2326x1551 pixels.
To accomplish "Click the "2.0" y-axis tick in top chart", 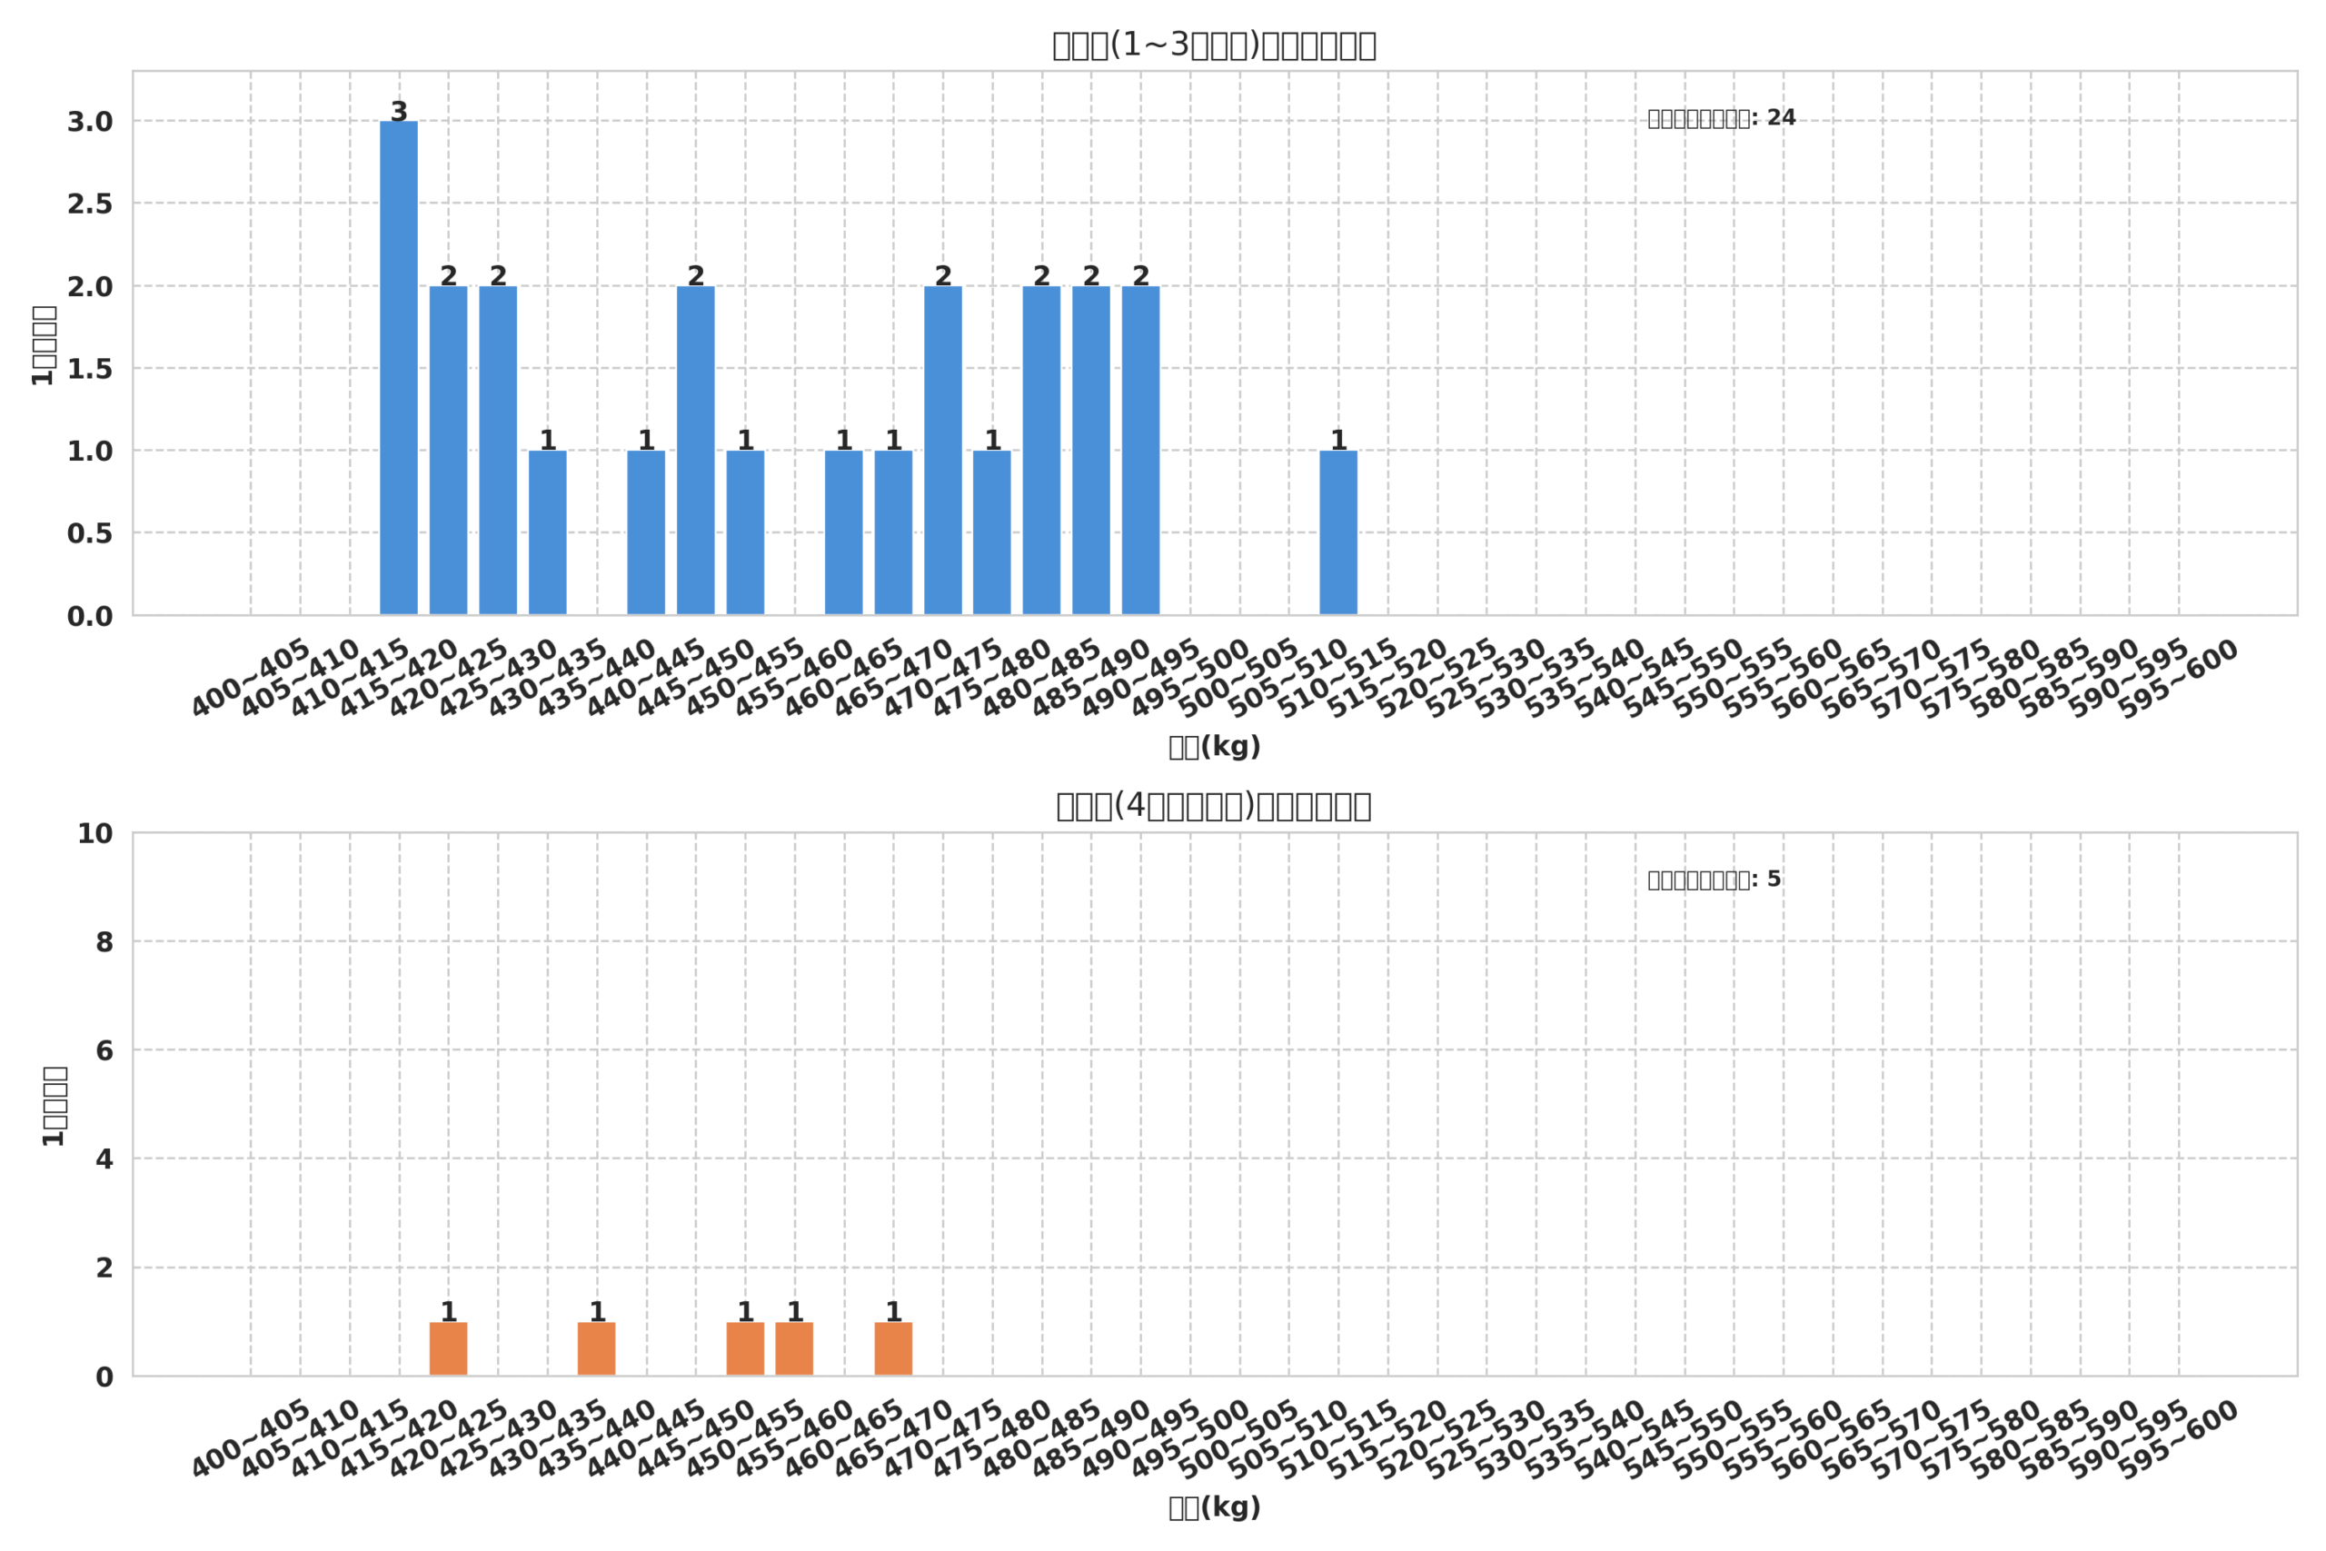I will pos(90,287).
